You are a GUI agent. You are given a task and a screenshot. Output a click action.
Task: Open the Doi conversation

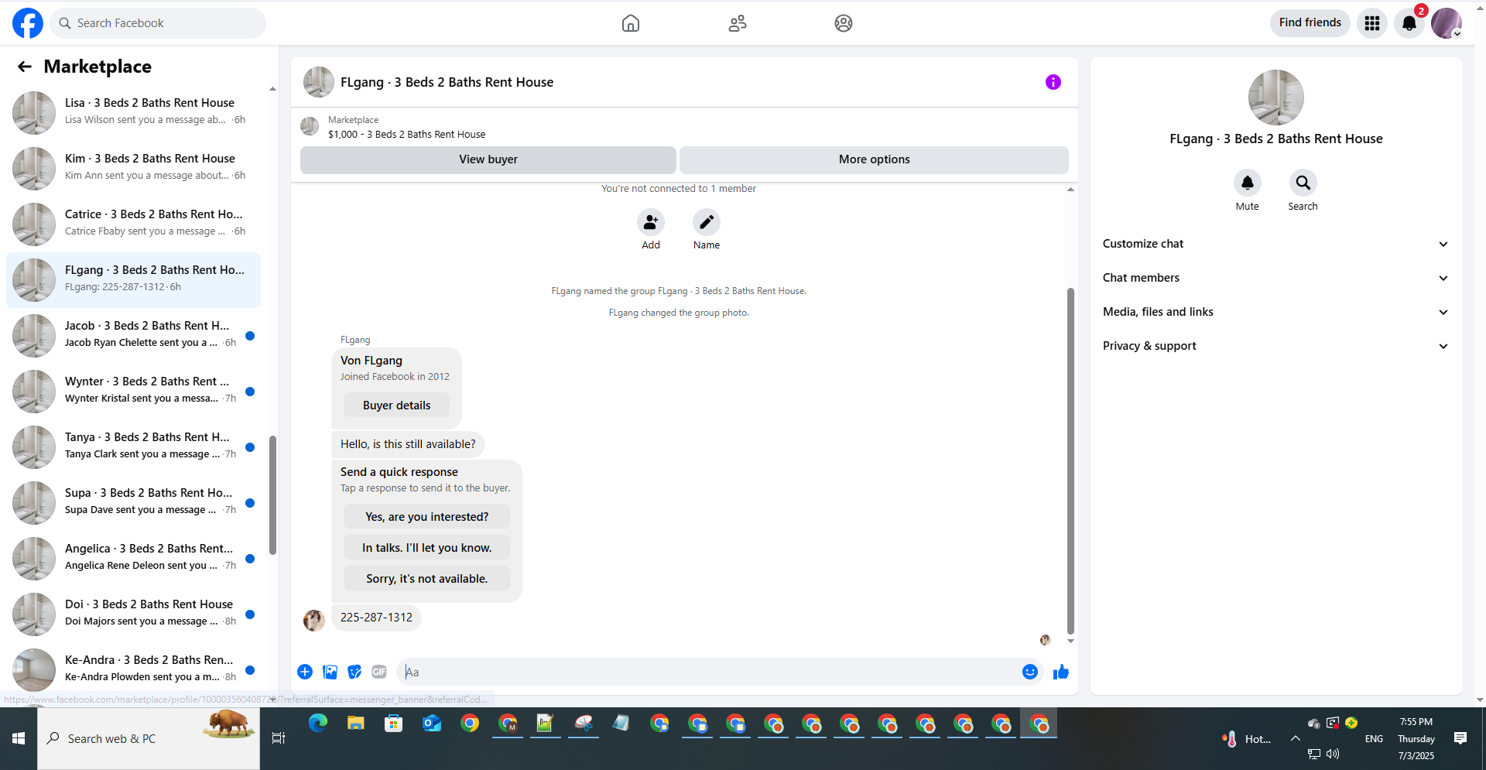133,614
